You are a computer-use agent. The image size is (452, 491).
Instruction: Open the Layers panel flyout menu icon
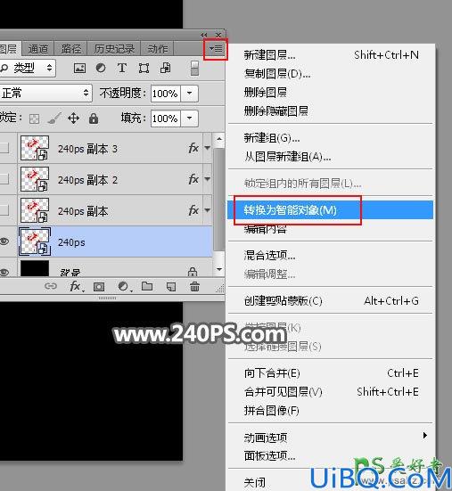point(216,49)
